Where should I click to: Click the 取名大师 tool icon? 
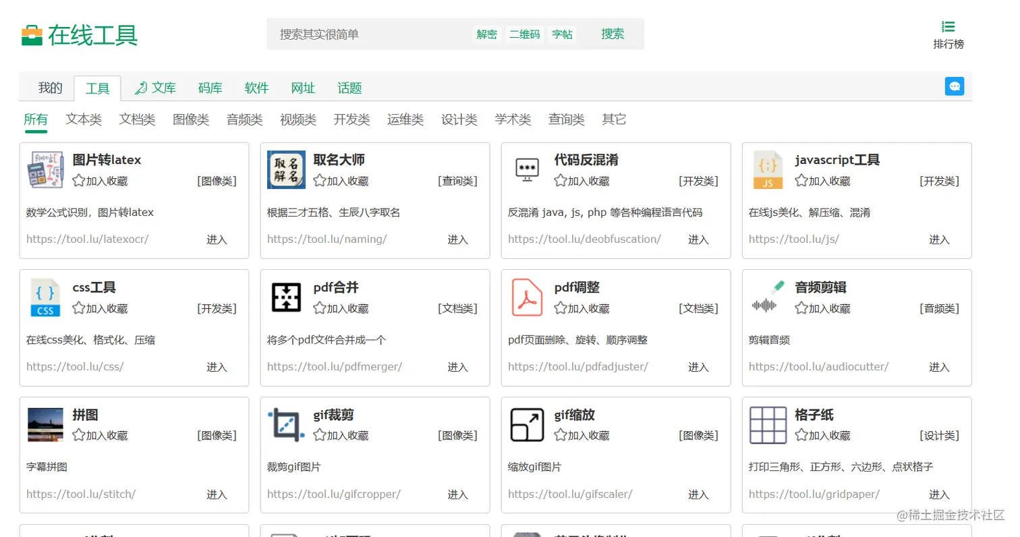[286, 170]
